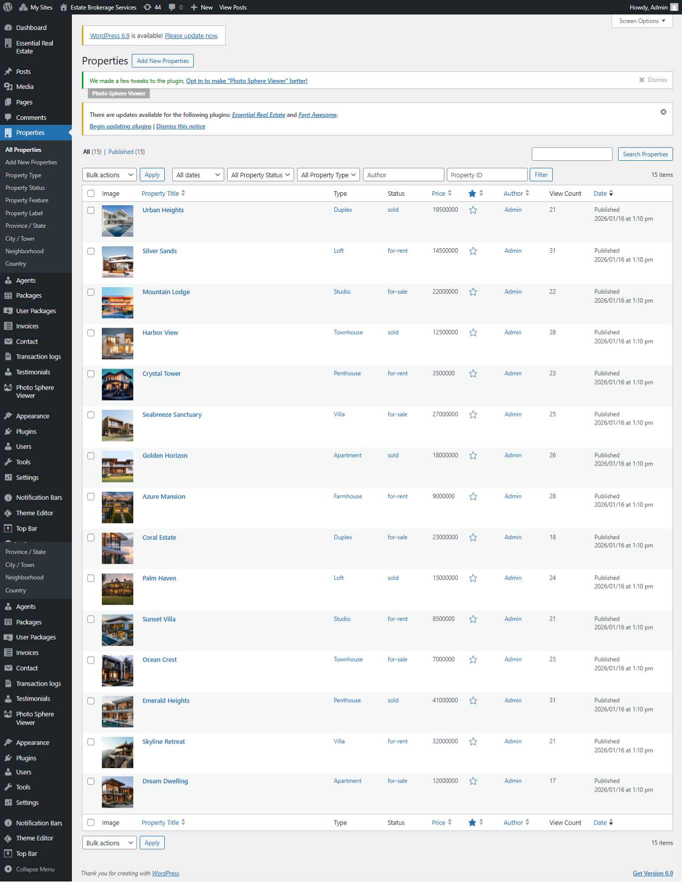Expand the Screen Options panel
Viewport: 682px width, 884px height.
pos(642,21)
